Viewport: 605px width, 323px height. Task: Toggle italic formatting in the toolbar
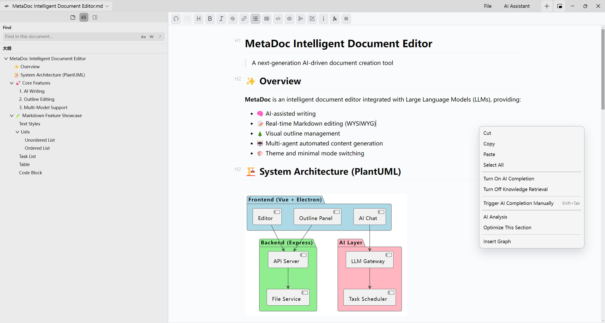coord(222,19)
